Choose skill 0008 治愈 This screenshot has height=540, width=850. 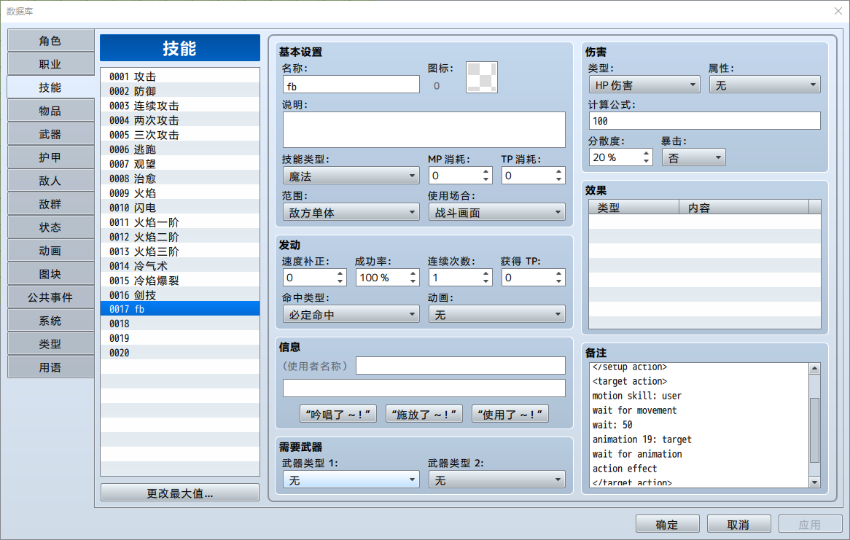pos(180,179)
